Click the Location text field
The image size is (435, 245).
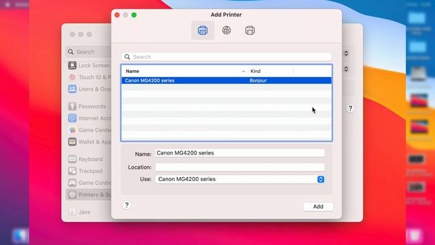[x=240, y=167]
